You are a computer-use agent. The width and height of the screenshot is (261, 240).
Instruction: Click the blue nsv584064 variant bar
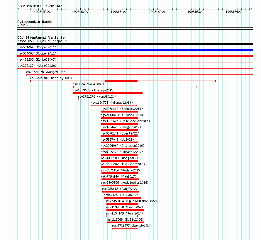pos(135,50)
